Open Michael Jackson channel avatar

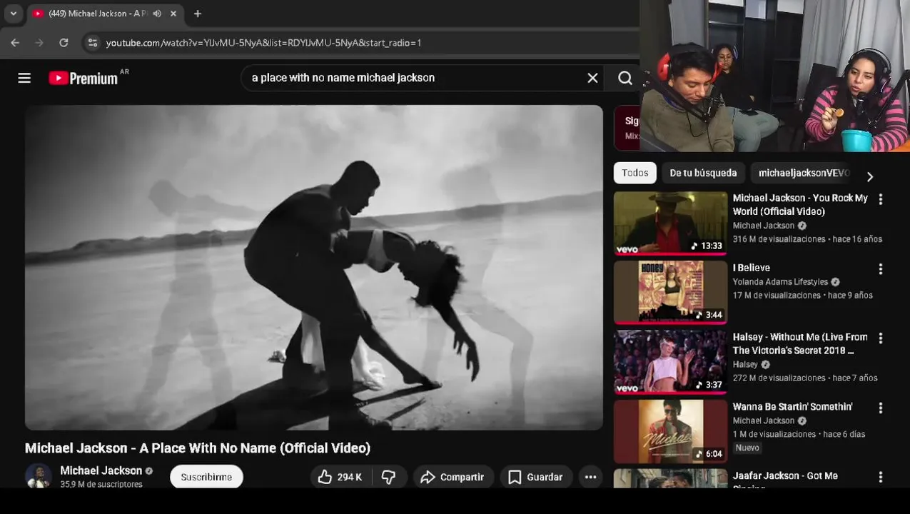point(39,476)
